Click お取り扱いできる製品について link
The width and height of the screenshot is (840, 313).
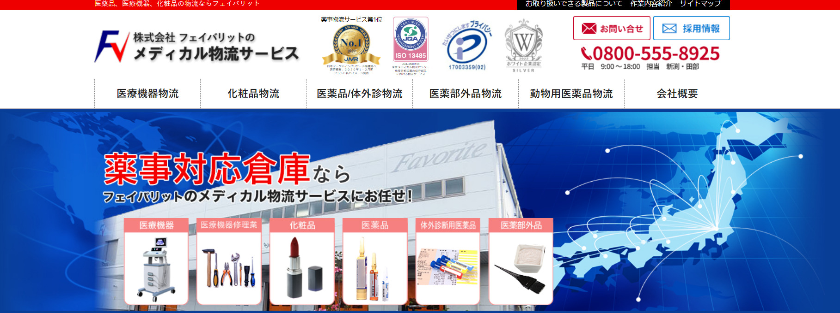click(x=574, y=4)
